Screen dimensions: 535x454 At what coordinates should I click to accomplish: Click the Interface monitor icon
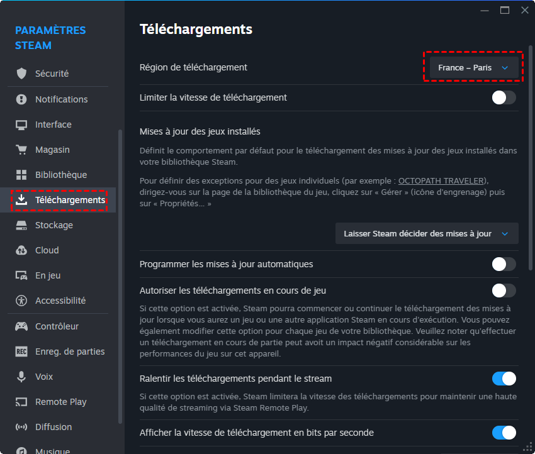tap(22, 125)
